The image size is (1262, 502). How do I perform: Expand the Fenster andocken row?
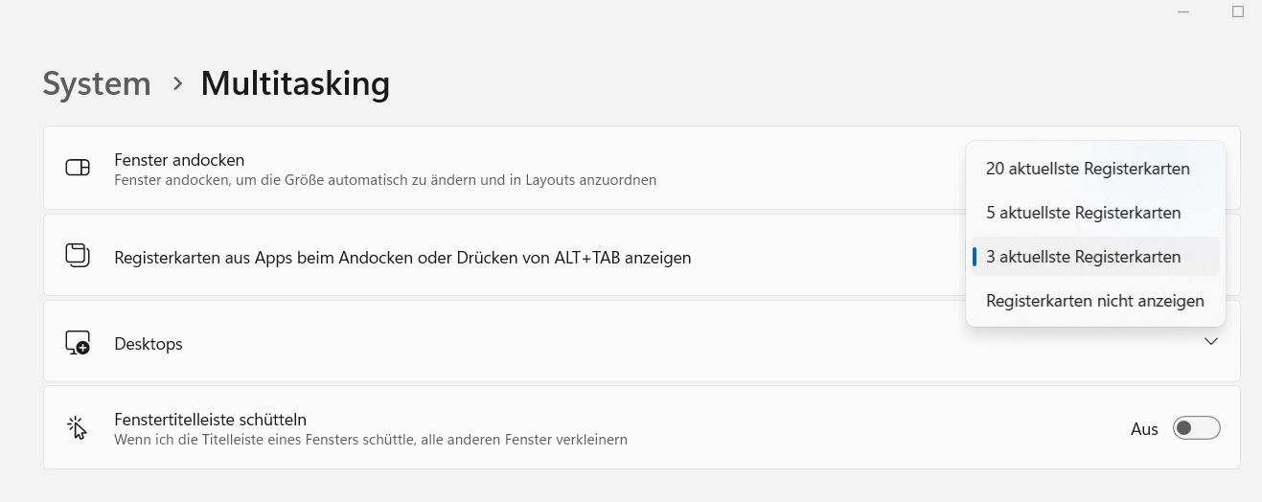pos(479,169)
